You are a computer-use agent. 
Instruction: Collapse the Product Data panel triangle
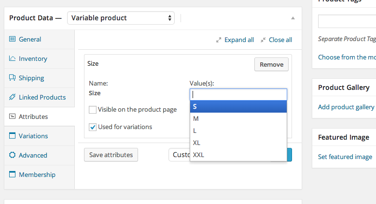[x=293, y=18]
